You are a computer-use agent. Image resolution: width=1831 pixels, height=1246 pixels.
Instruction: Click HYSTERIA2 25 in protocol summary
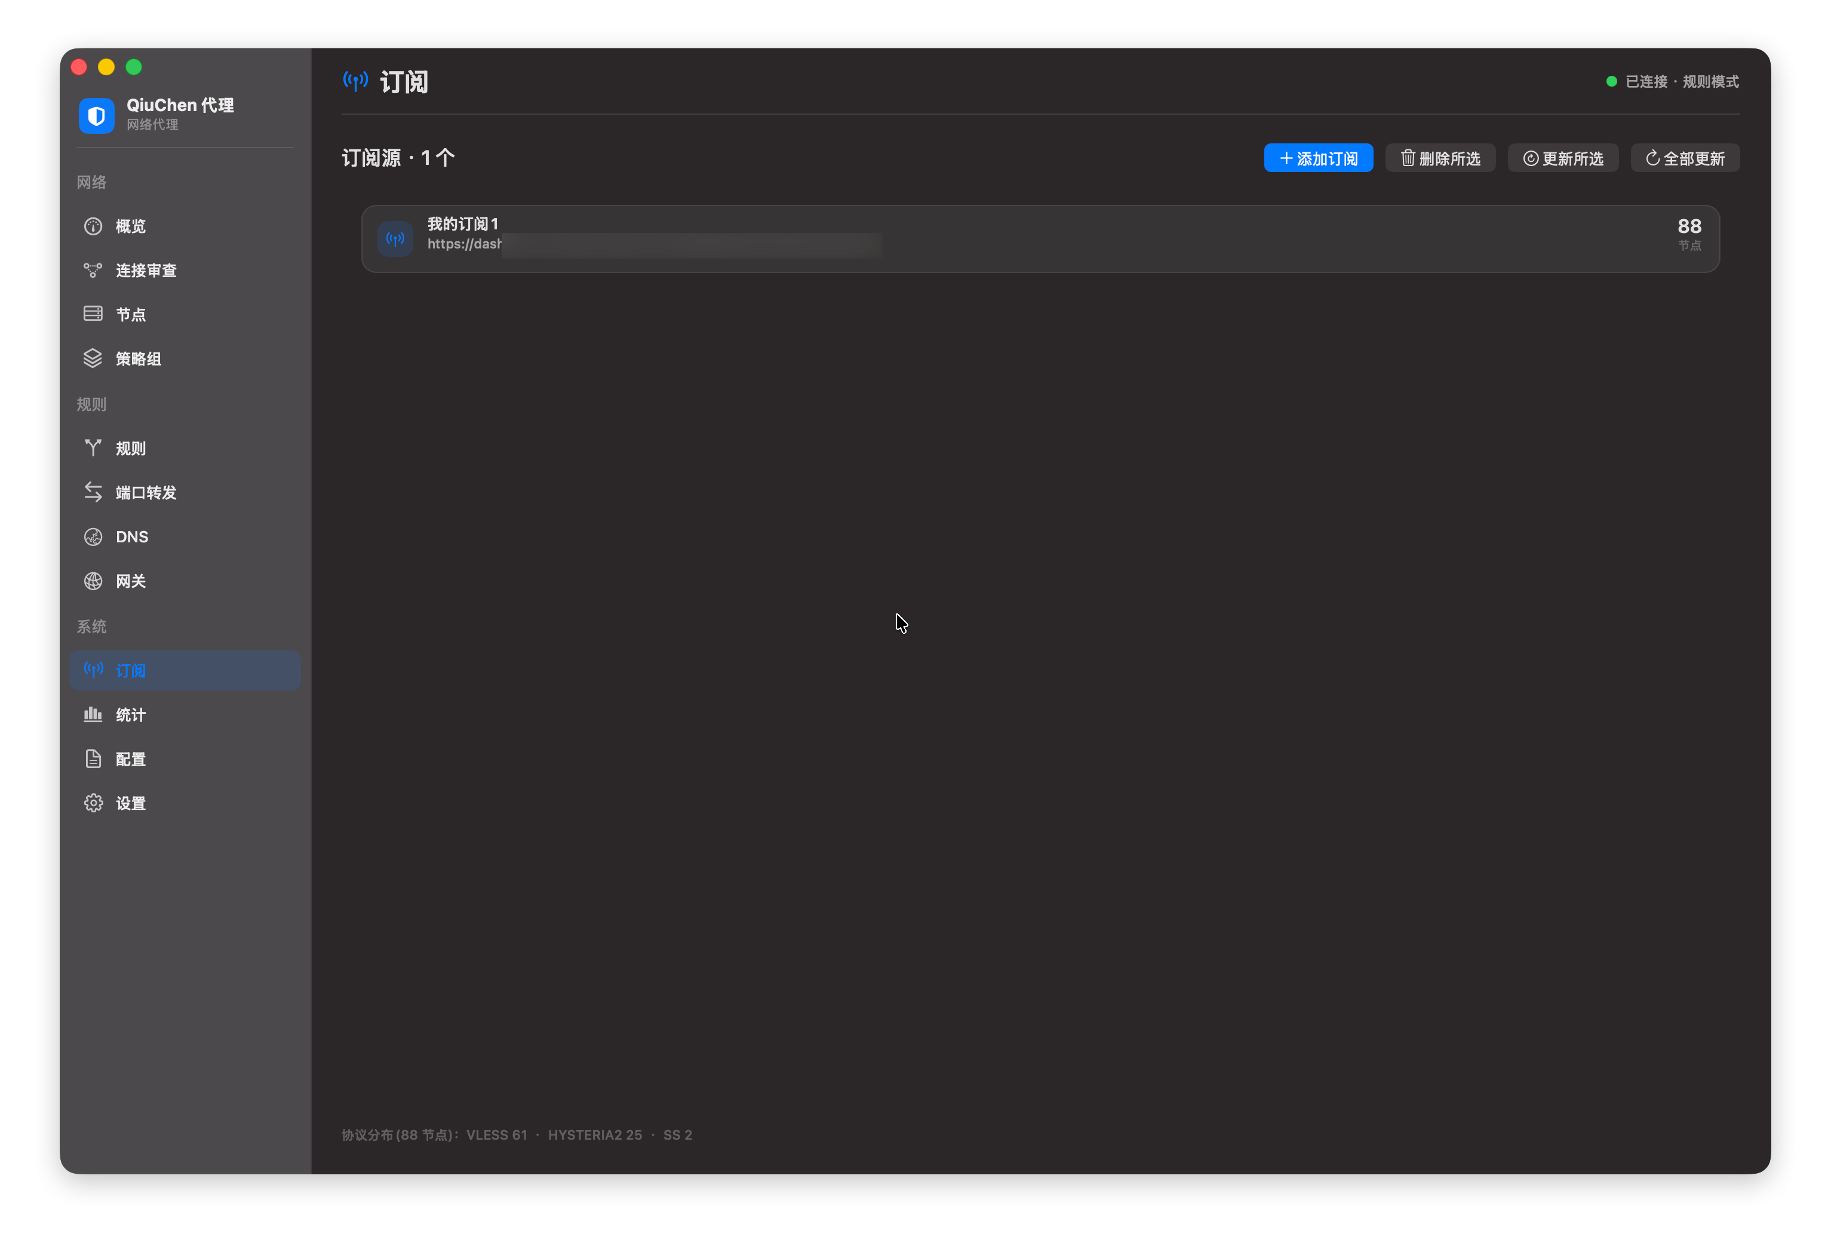(595, 1135)
